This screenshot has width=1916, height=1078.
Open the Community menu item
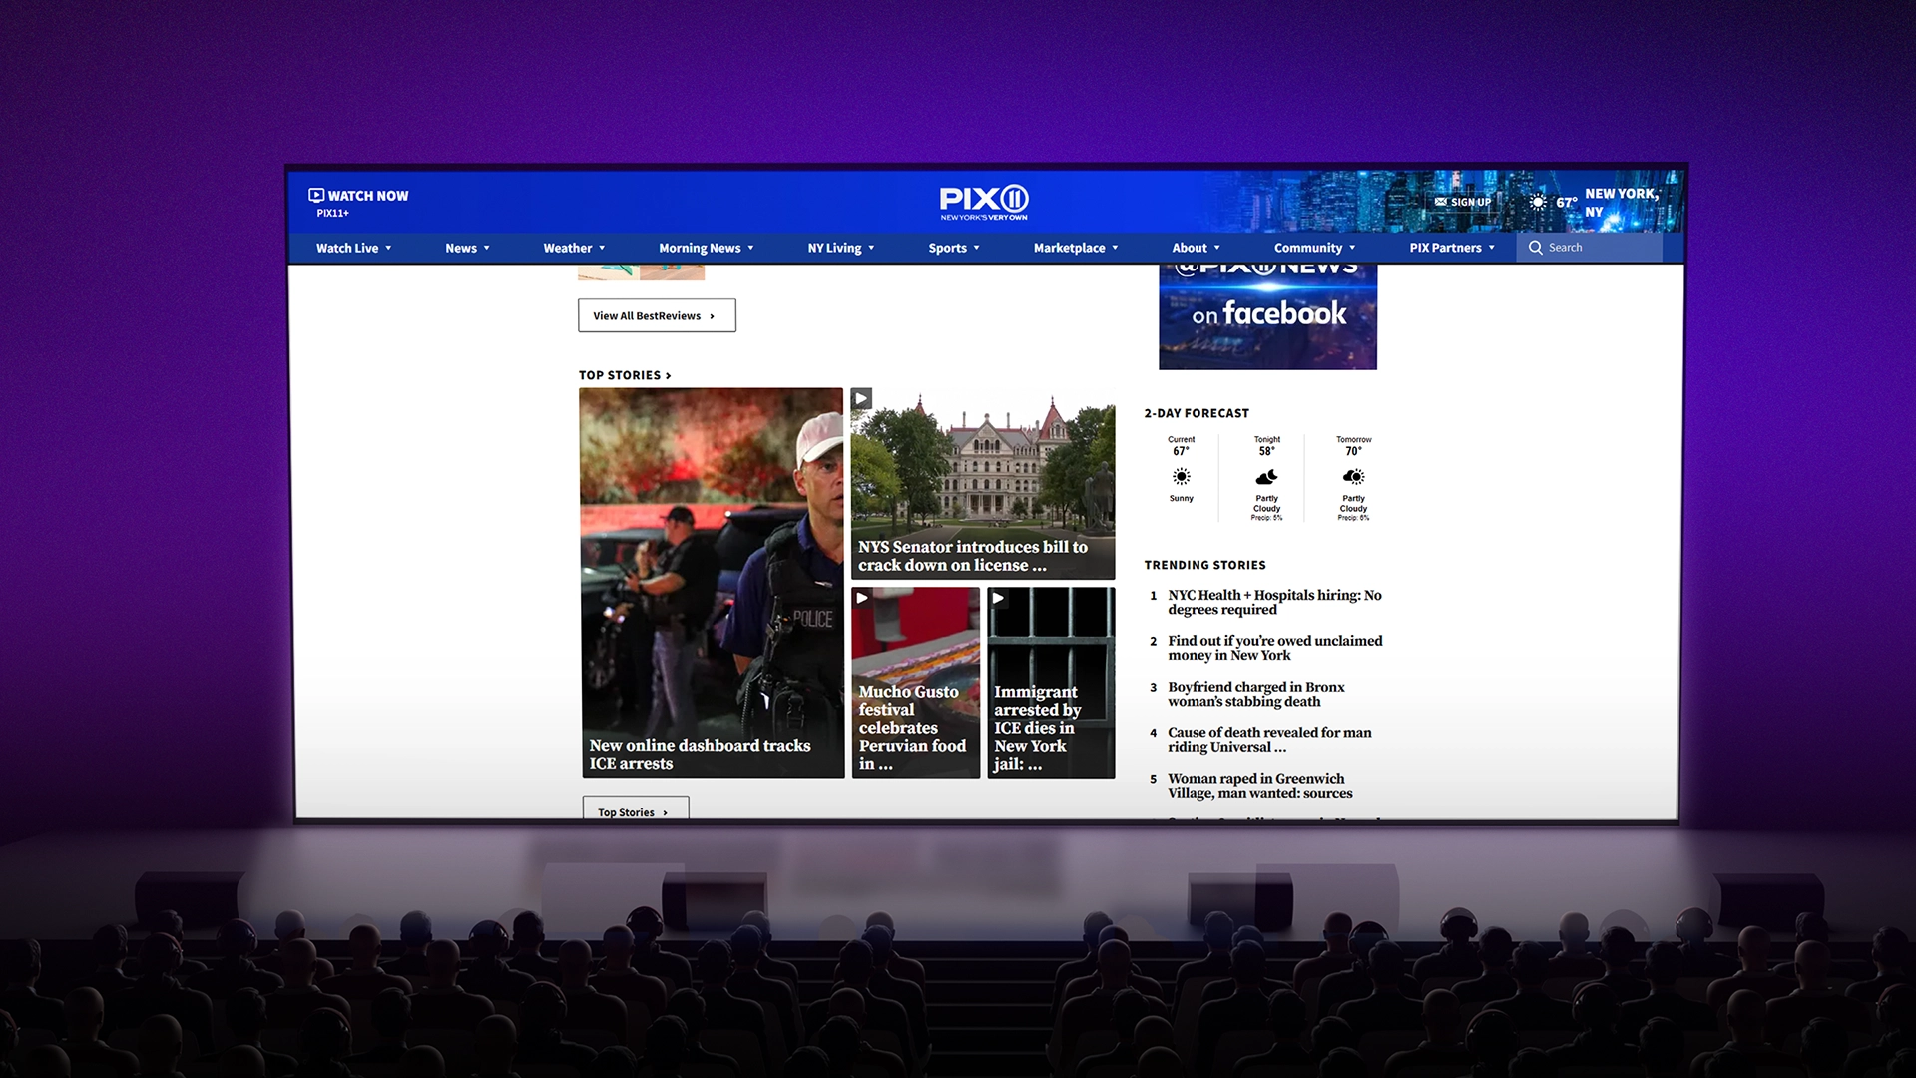click(1307, 248)
